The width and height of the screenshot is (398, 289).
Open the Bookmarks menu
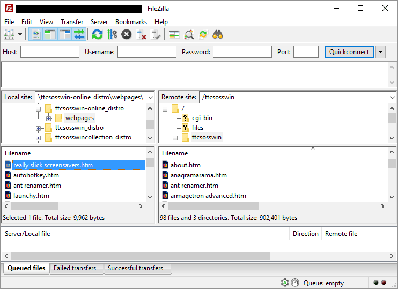pyautogui.click(x=131, y=22)
